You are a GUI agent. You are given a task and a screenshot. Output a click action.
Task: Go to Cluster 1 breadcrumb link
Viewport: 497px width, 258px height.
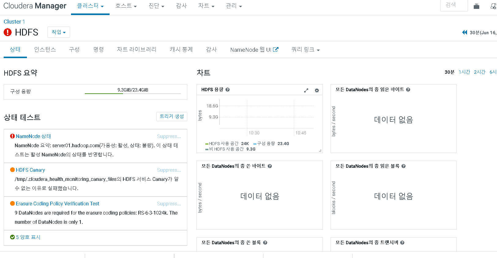point(14,22)
